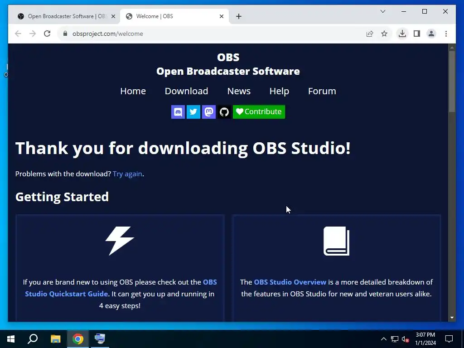Viewport: 464px width, 348px height.
Task: Click the book Overview icon
Action: pos(337,241)
